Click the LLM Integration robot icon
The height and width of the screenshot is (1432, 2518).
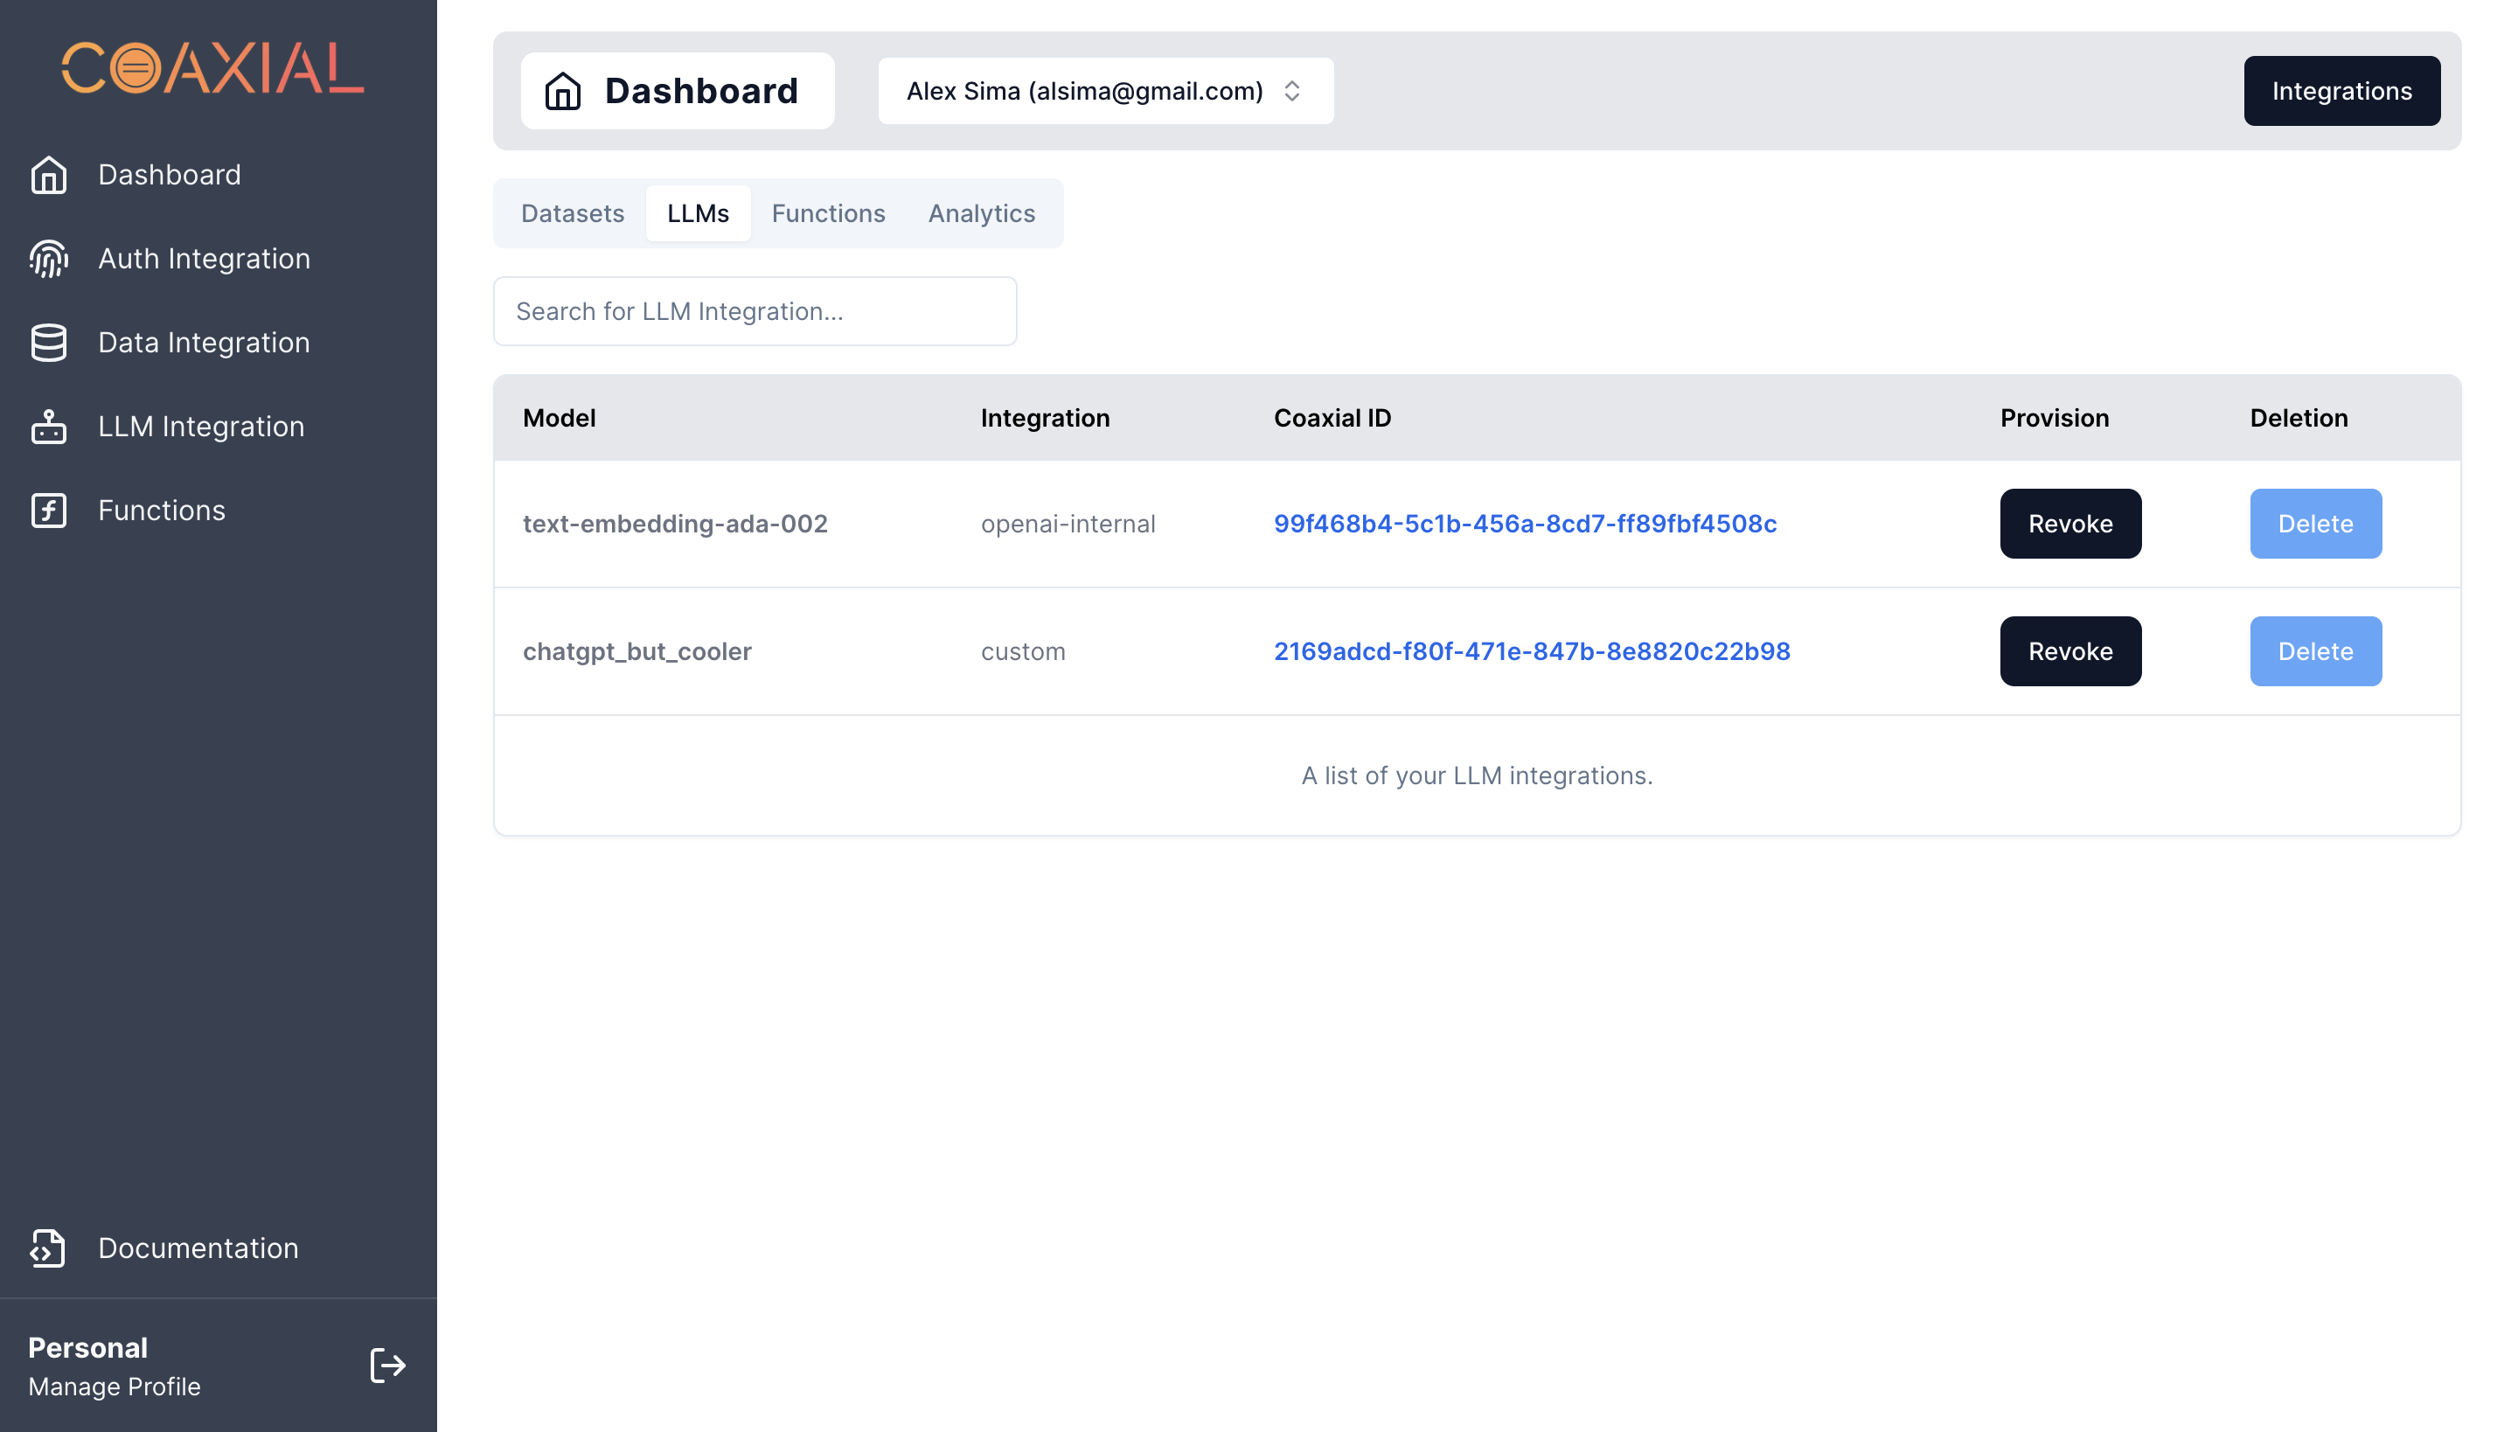tap(48, 427)
